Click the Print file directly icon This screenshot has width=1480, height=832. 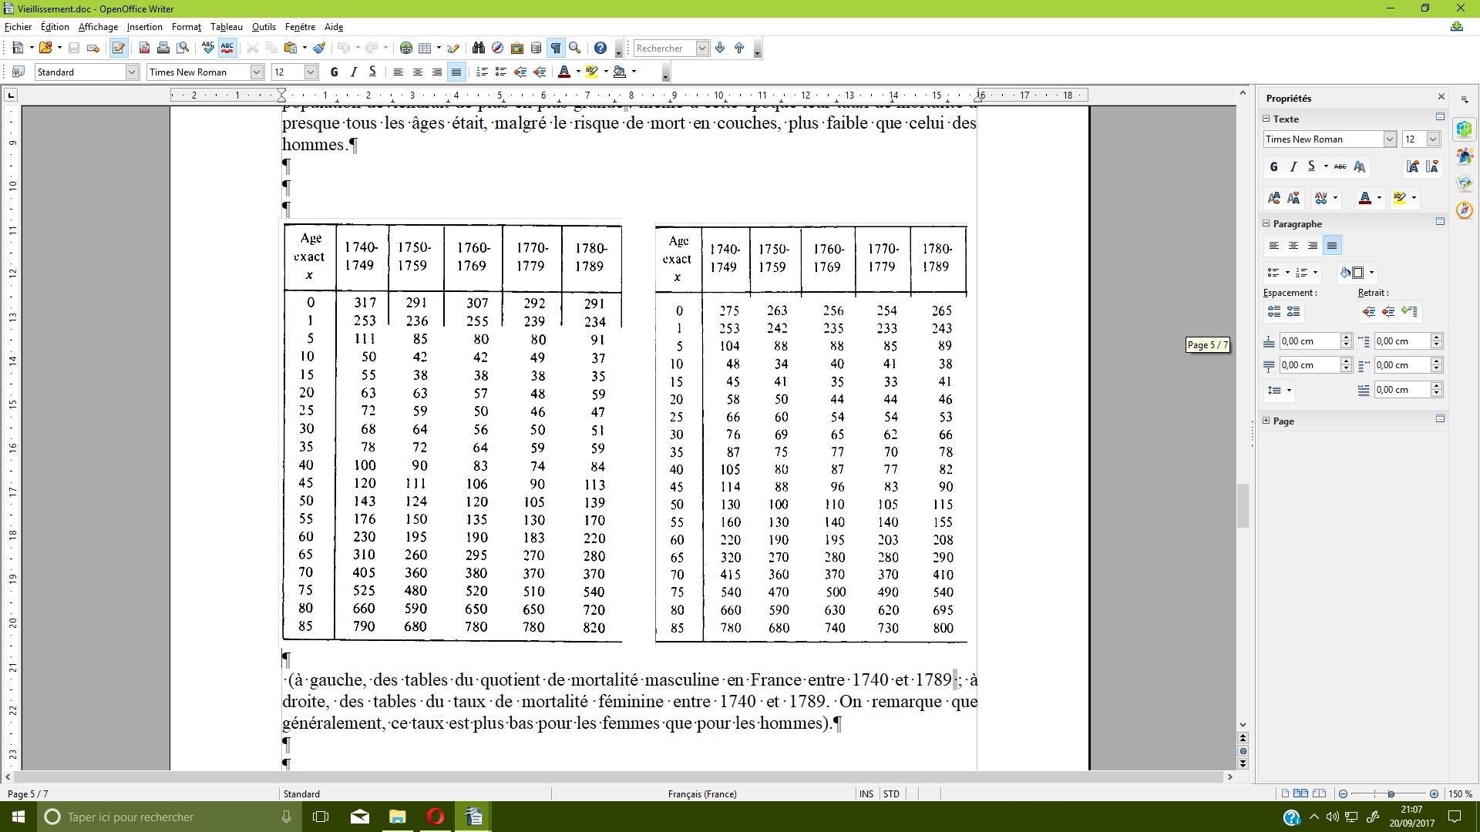click(x=163, y=48)
